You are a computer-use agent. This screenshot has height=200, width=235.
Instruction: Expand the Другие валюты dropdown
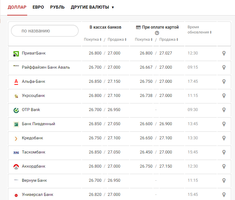(92, 7)
